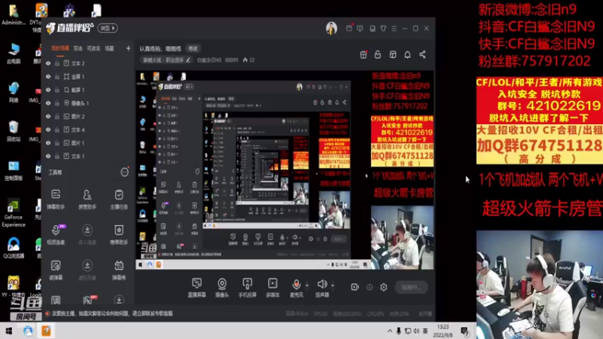603x339 pixels.
Task: Open the hamburger menu in title bar
Action: (x=394, y=29)
